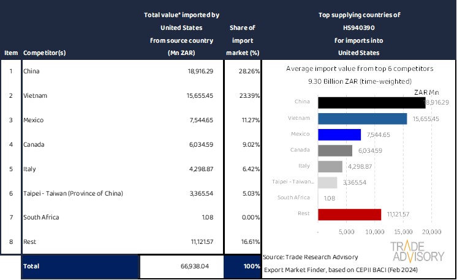Select the Total row label cell
Image resolution: width=457 pixels, height=280 pixels.
click(x=32, y=267)
